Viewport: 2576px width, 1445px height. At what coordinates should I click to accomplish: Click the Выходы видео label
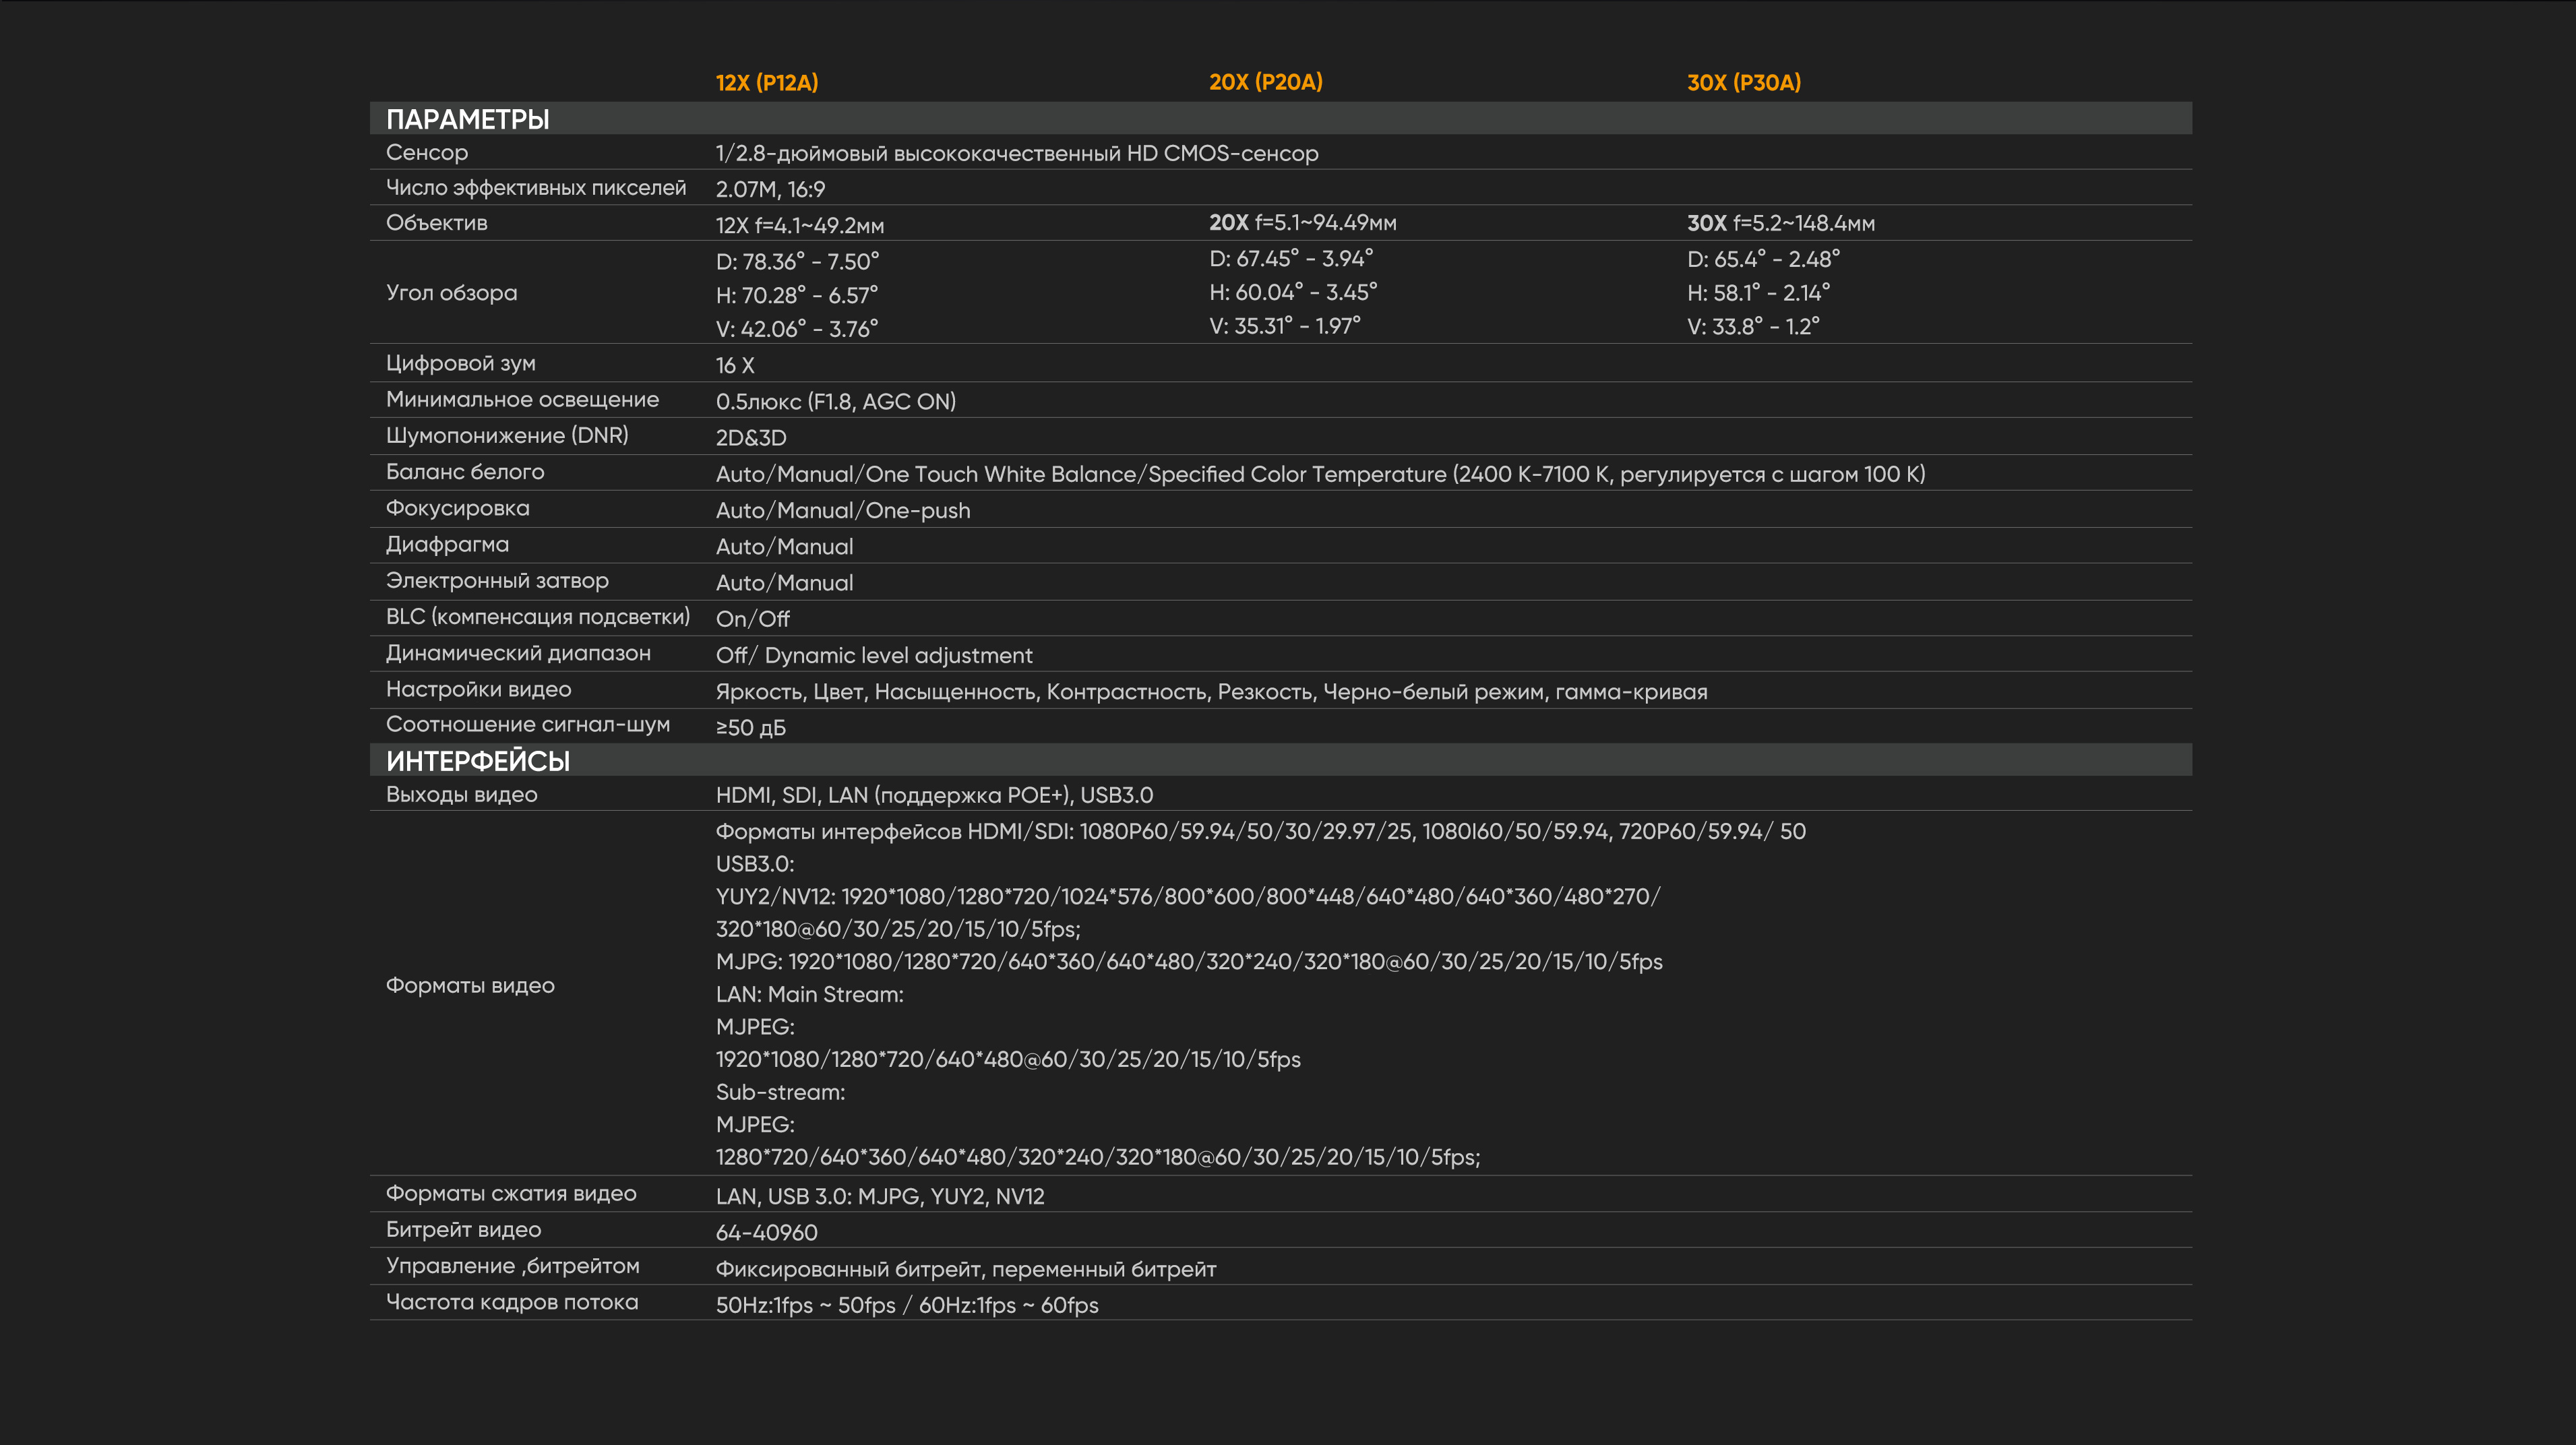[x=462, y=795]
